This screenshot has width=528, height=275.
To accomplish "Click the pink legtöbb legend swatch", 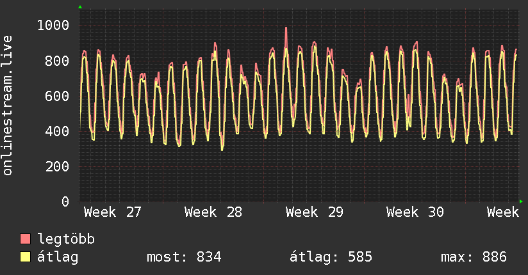I will (x=25, y=239).
